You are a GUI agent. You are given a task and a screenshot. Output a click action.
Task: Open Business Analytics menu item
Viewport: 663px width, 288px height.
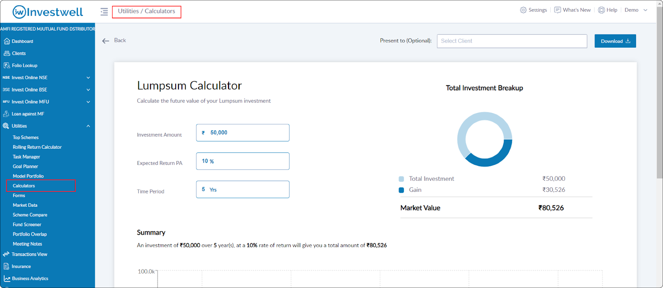[x=30, y=278]
